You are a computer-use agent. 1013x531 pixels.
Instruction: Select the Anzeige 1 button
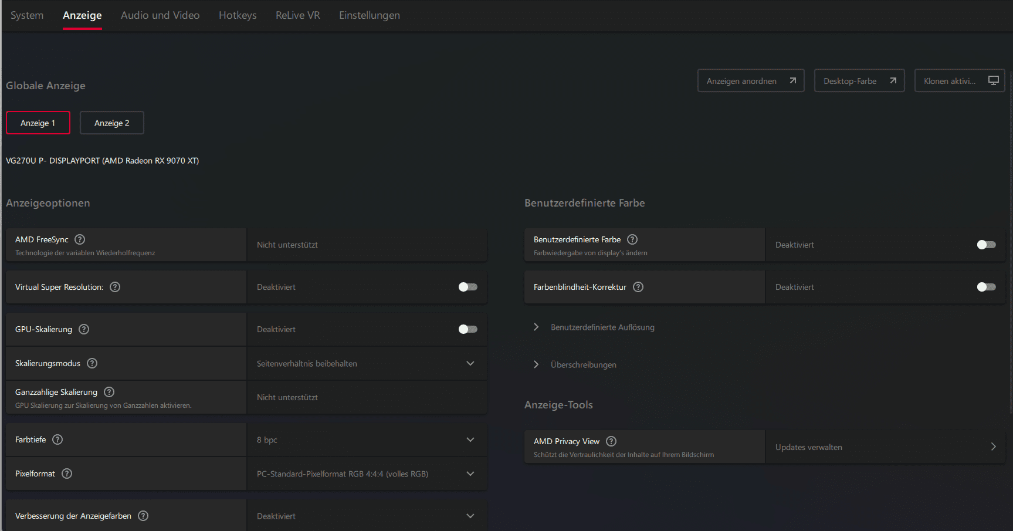pyautogui.click(x=38, y=123)
